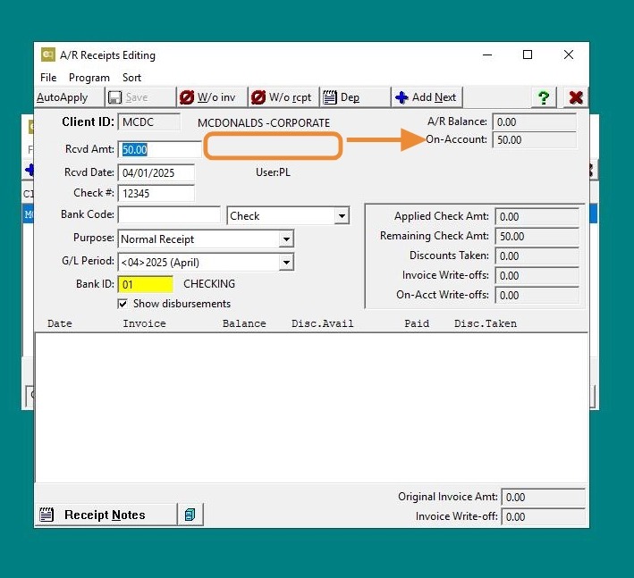The width and height of the screenshot is (634, 578).
Task: Click the grayed-out Save disk icon
Action: pyautogui.click(x=115, y=97)
